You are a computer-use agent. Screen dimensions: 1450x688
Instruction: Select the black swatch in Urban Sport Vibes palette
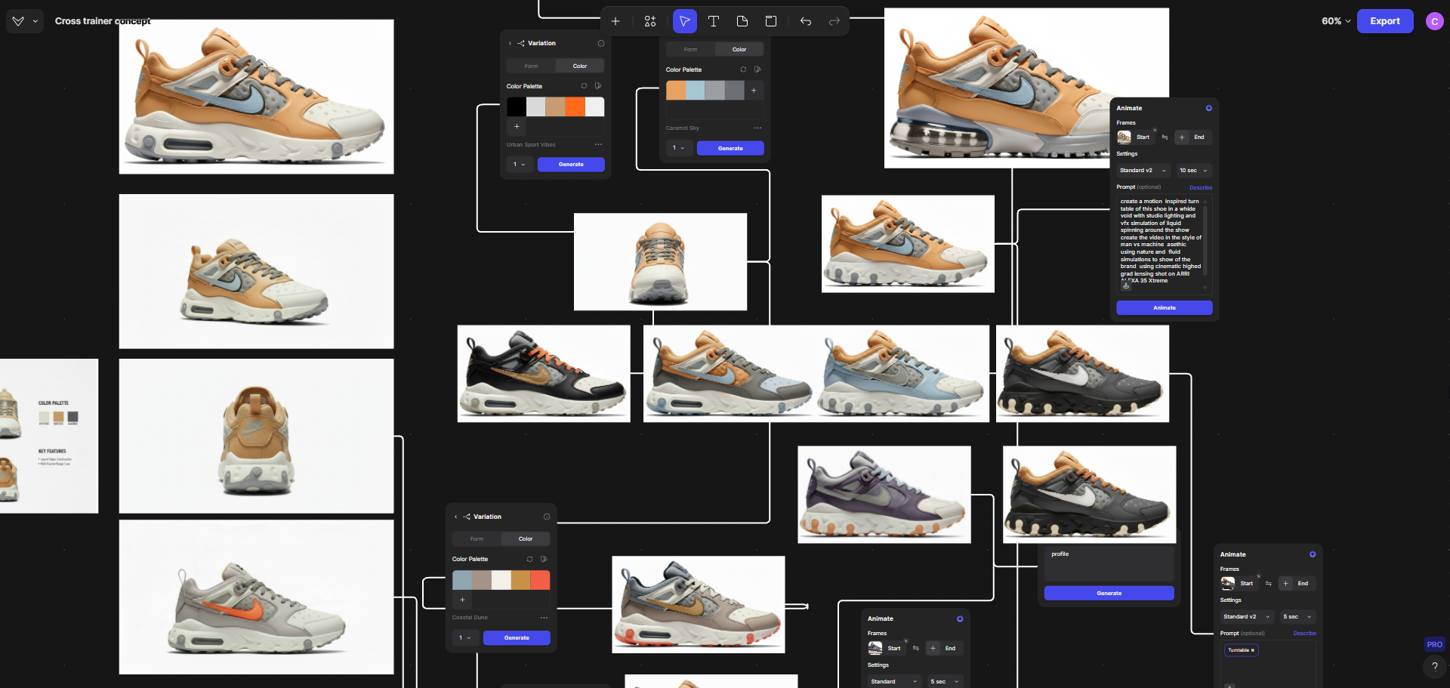(516, 106)
